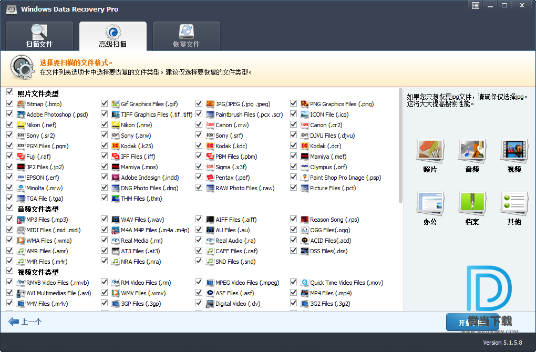The height and width of the screenshot is (352, 536).
Task: Click the Adobe Photoshop (.psd) file icon
Action: point(21,115)
